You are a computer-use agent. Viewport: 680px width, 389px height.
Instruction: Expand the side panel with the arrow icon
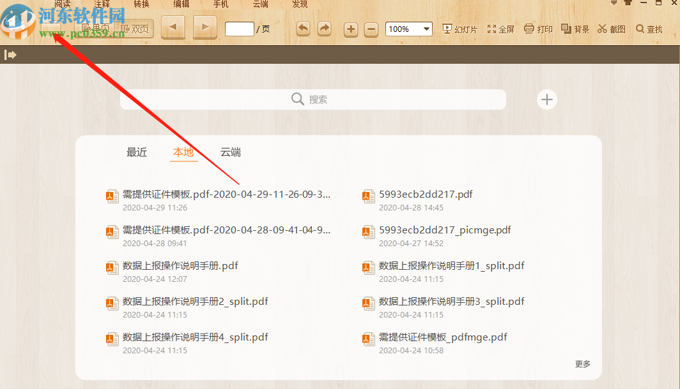10,55
